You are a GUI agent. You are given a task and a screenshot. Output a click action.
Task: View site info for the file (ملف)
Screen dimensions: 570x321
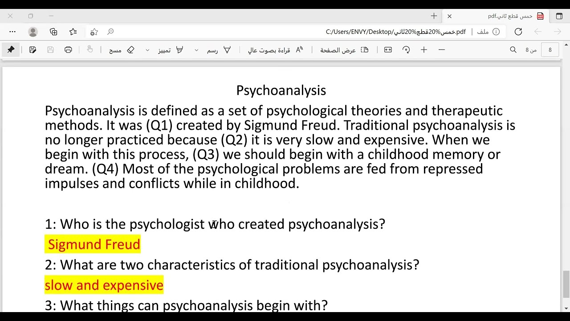pos(489,32)
